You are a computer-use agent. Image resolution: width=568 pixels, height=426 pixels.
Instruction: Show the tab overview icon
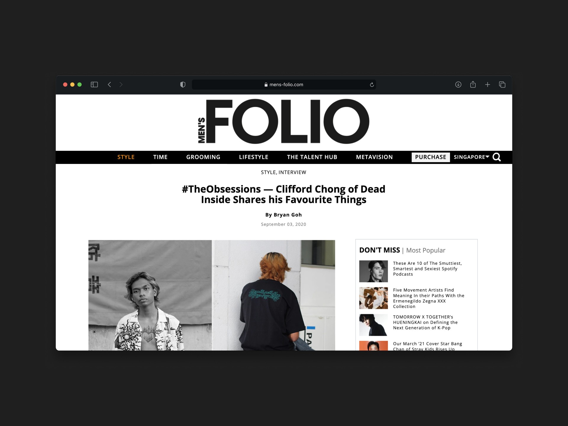point(502,85)
